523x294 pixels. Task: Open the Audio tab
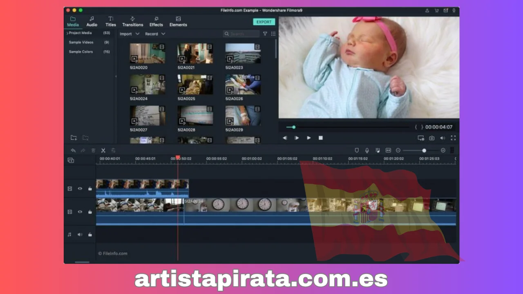point(92,22)
